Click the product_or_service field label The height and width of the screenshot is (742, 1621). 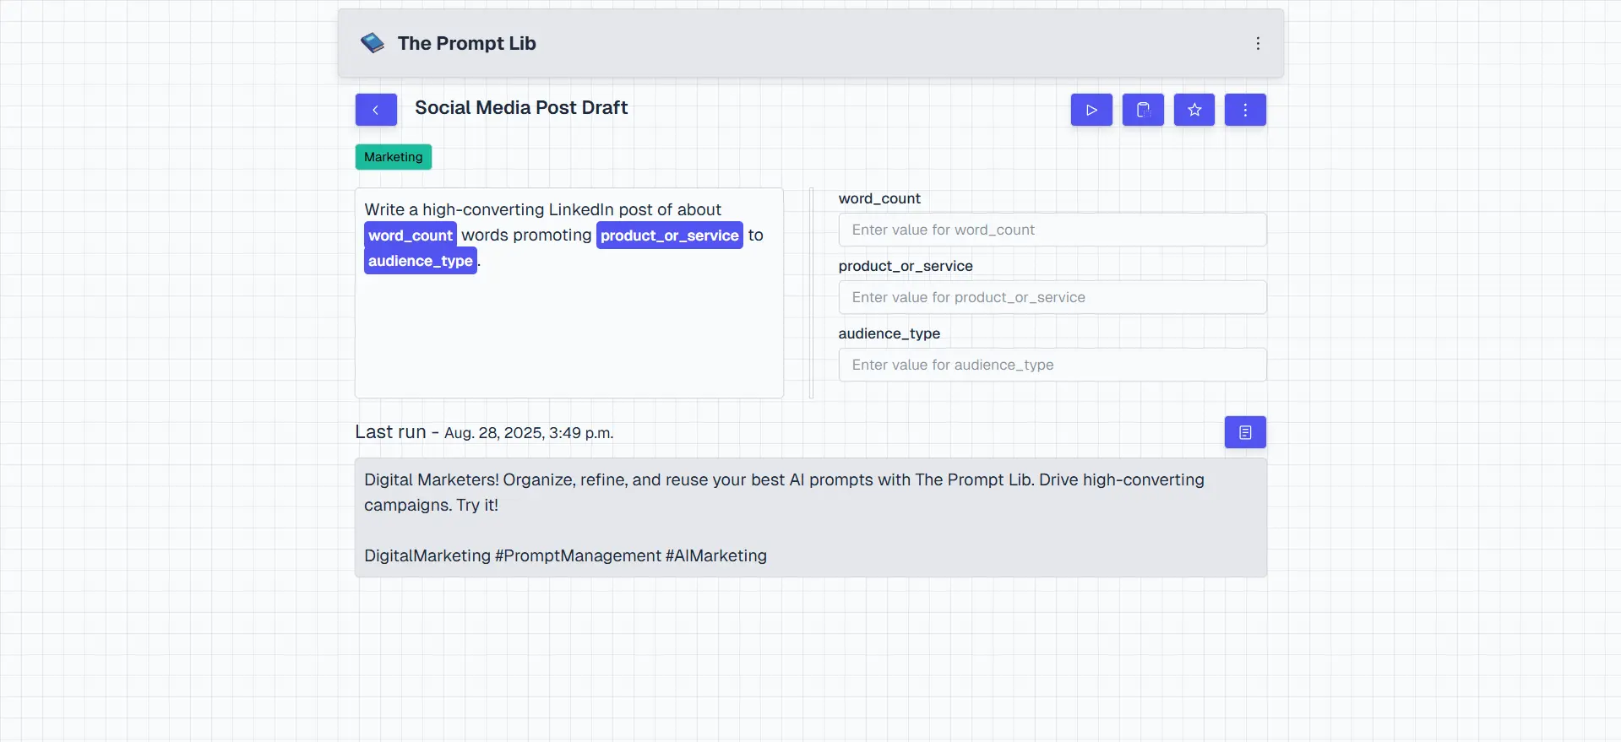tap(906, 266)
